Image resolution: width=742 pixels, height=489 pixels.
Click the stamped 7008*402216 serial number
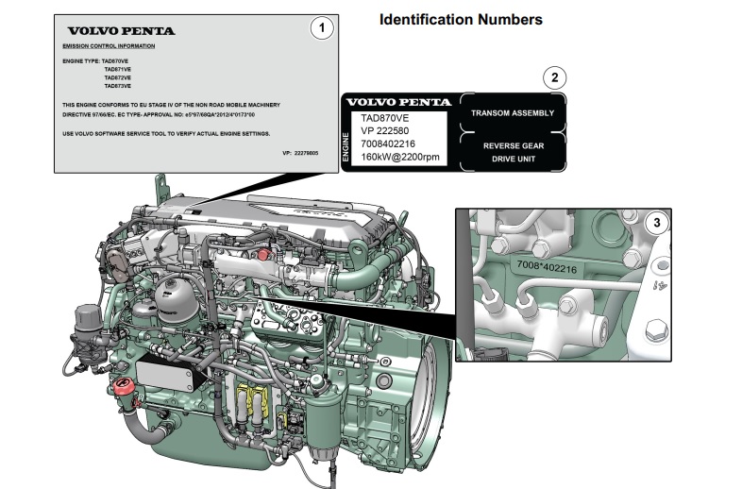click(x=547, y=267)
